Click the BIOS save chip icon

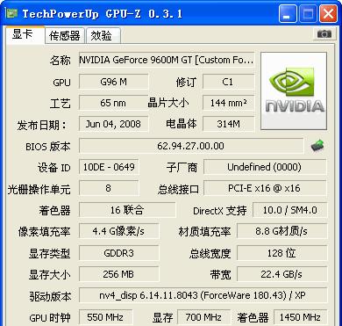tap(317, 146)
